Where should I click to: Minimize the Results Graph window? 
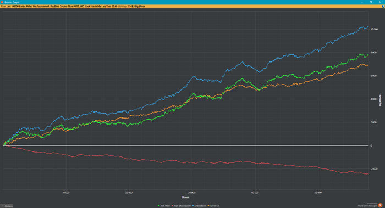coord(362,2)
